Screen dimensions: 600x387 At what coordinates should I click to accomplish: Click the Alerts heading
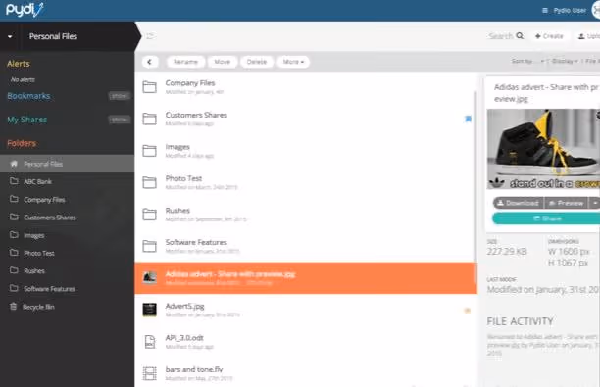click(19, 64)
